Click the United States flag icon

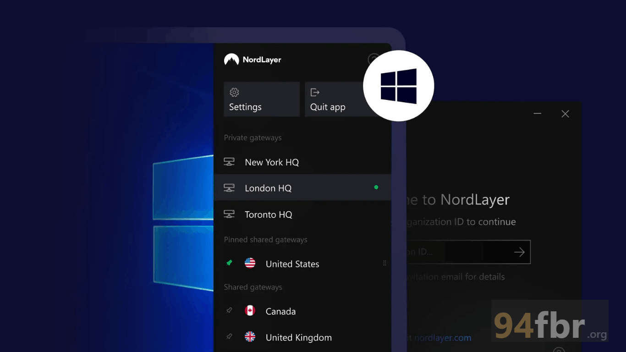250,263
